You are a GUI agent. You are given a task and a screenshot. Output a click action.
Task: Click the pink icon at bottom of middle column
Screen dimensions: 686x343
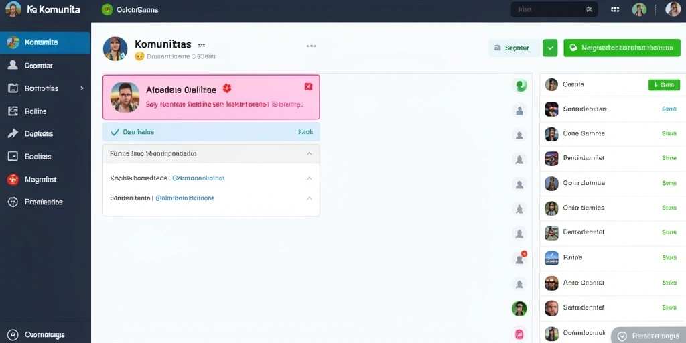click(x=519, y=334)
